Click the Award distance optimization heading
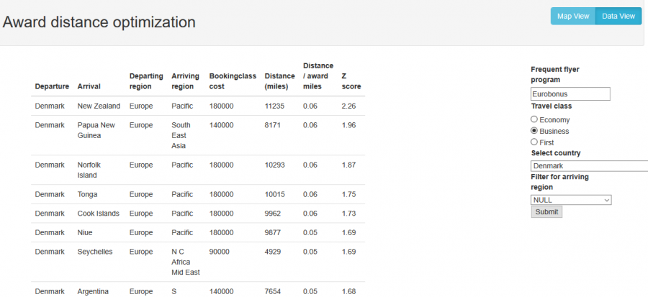The height and width of the screenshot is (297, 648). 99,22
